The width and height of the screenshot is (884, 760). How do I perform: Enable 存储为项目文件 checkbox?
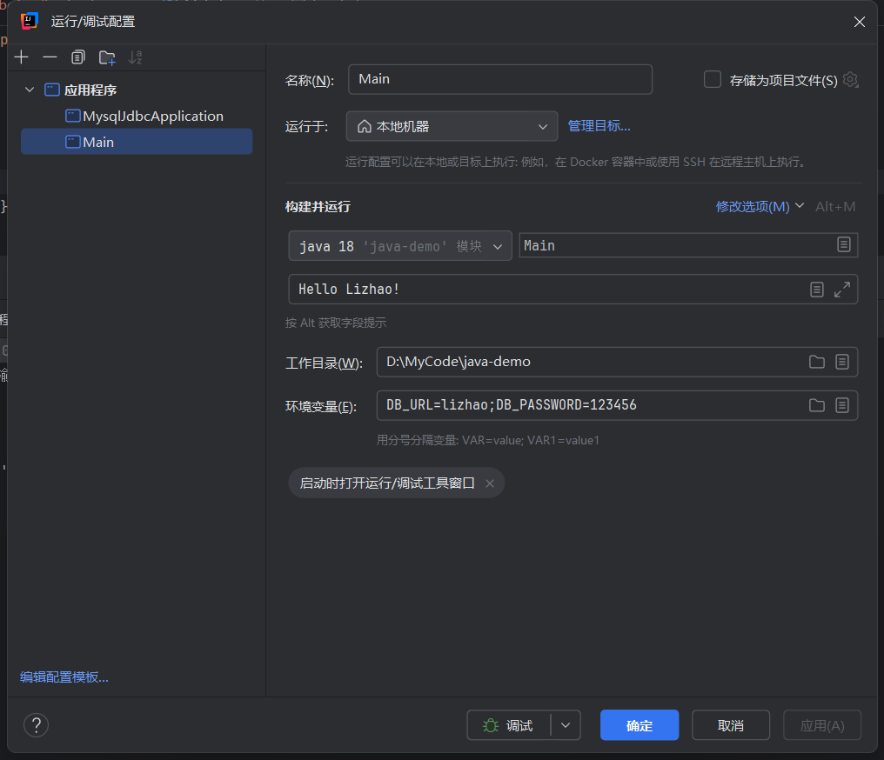pos(713,79)
